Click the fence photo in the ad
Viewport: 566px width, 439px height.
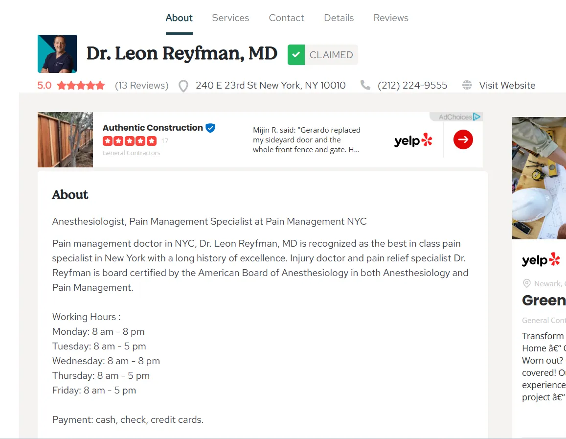click(x=65, y=140)
